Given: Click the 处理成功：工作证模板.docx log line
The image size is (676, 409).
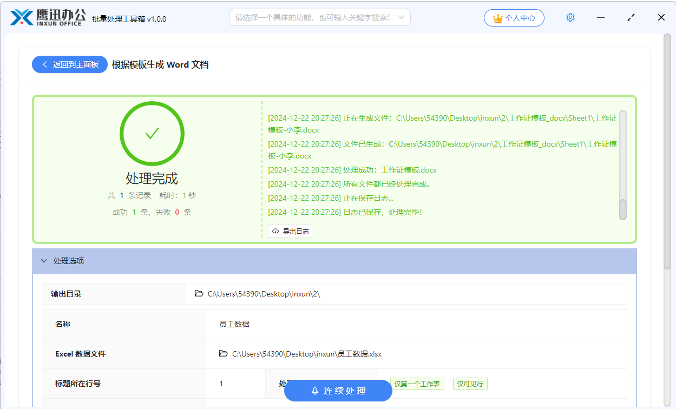Looking at the screenshot, I should [x=352, y=170].
